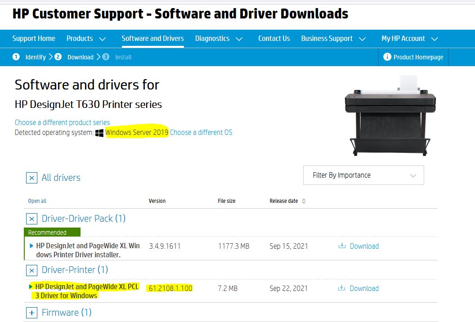475x322 pixels.
Task: Collapse the Driver-Printer section
Action: click(31, 270)
